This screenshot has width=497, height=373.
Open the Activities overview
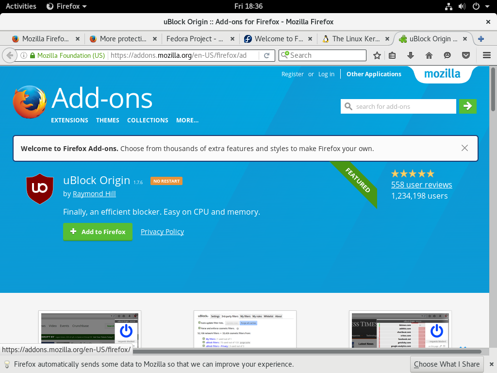click(x=21, y=6)
